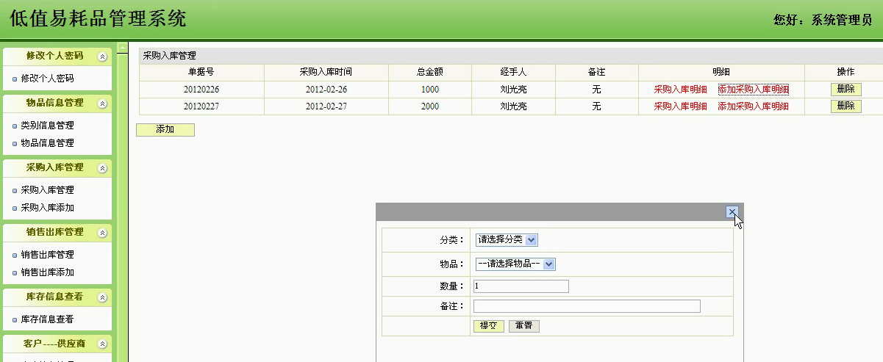Screen dimensions: 883x362
Task: Delete order 20120226 with 删除 button
Action: pos(846,89)
